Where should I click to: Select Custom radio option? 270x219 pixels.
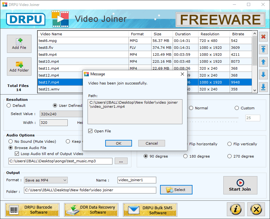[x=244, y=108]
